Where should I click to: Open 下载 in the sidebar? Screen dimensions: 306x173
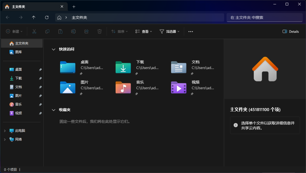(22, 78)
